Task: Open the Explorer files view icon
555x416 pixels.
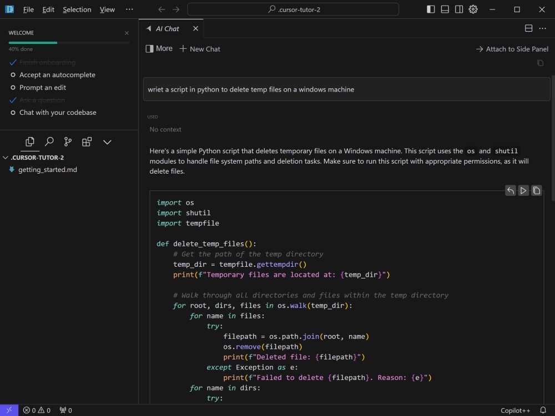Action: click(30, 142)
